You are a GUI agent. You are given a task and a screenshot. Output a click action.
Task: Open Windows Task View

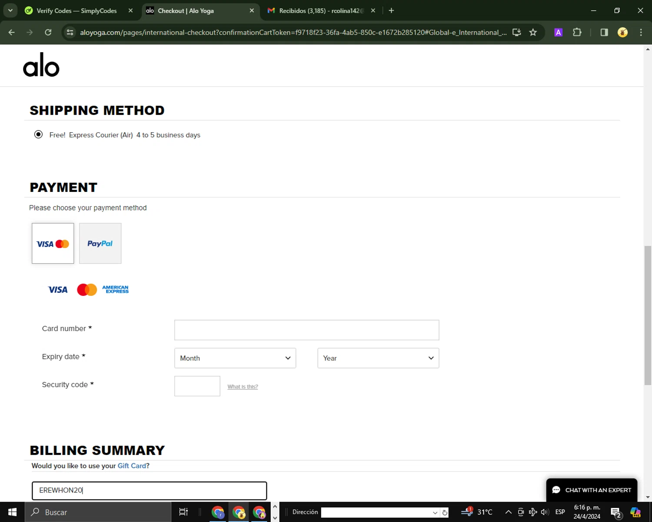pyautogui.click(x=183, y=512)
